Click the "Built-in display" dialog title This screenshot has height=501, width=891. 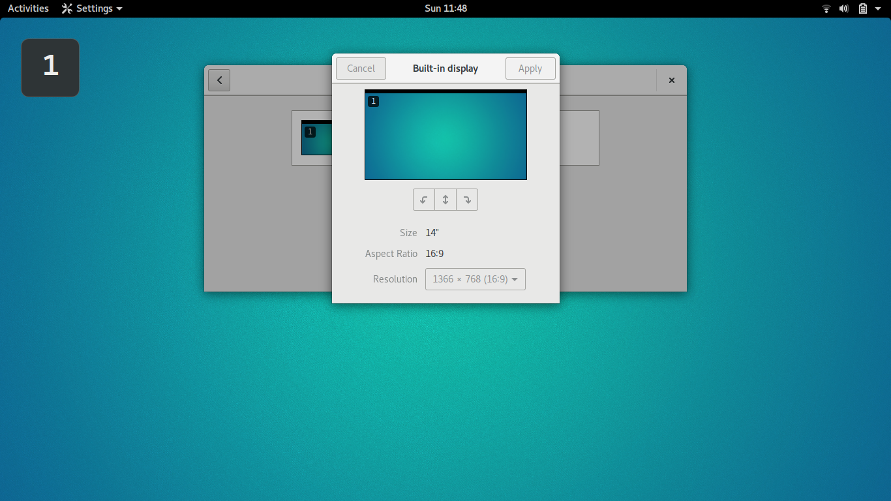[445, 68]
